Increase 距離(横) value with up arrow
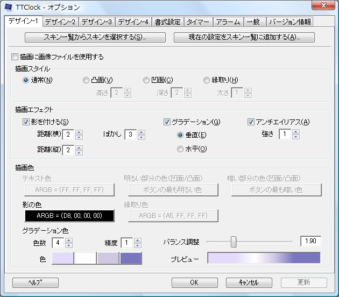 pyautogui.click(x=79, y=132)
